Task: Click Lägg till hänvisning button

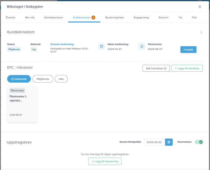Action: click(105, 161)
